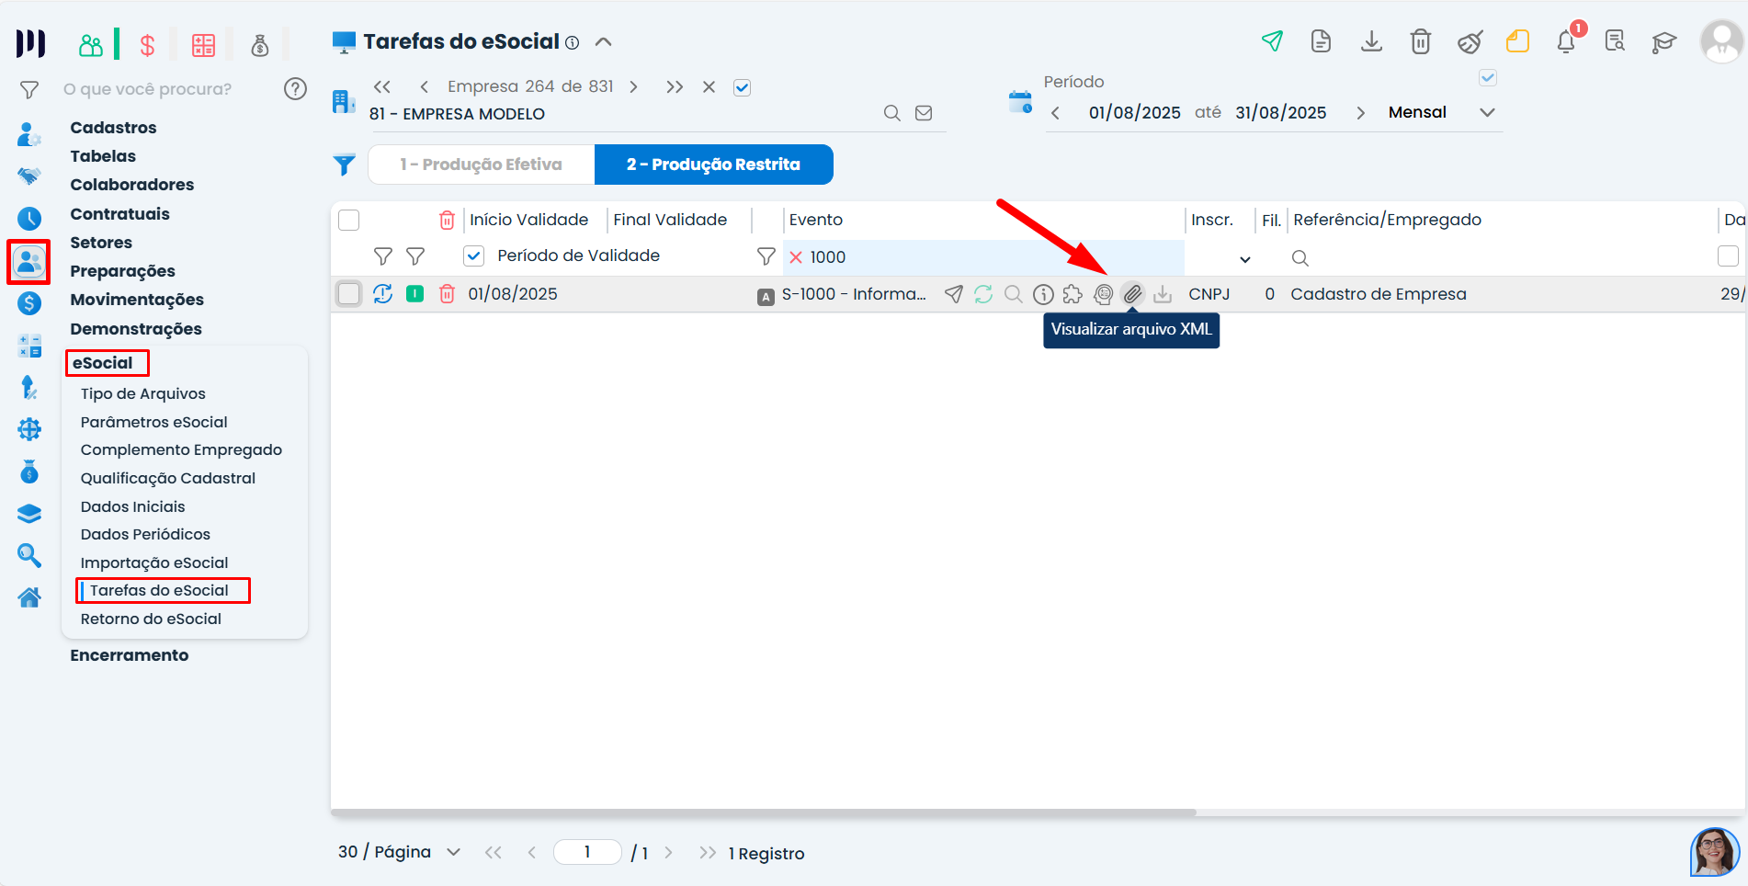Viewport: 1748px width, 886px height.
Task: Switch to 1 - Produção Efetiva tab
Action: tap(481, 165)
